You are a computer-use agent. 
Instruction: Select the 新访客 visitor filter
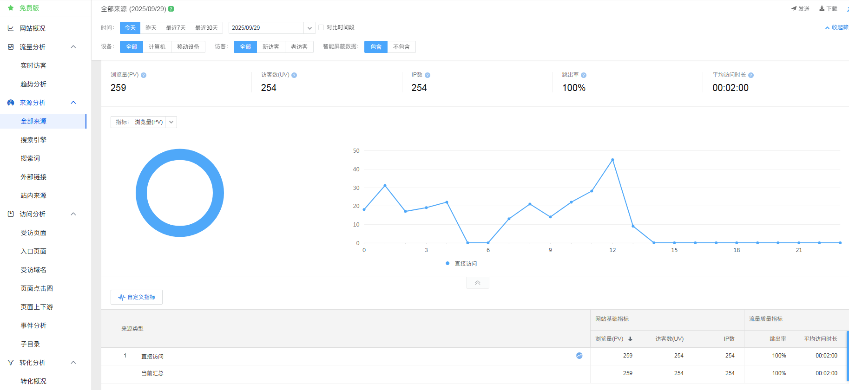[x=271, y=47]
